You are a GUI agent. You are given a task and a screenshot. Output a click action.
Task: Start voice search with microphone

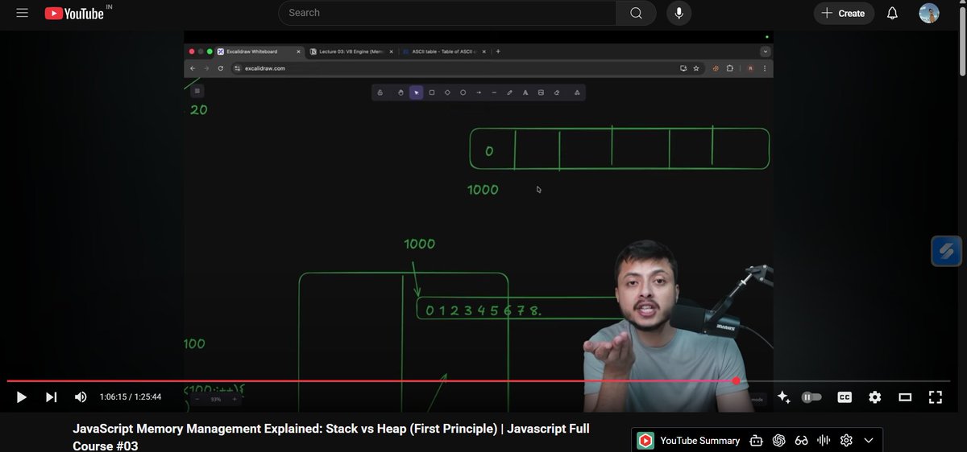pyautogui.click(x=679, y=13)
